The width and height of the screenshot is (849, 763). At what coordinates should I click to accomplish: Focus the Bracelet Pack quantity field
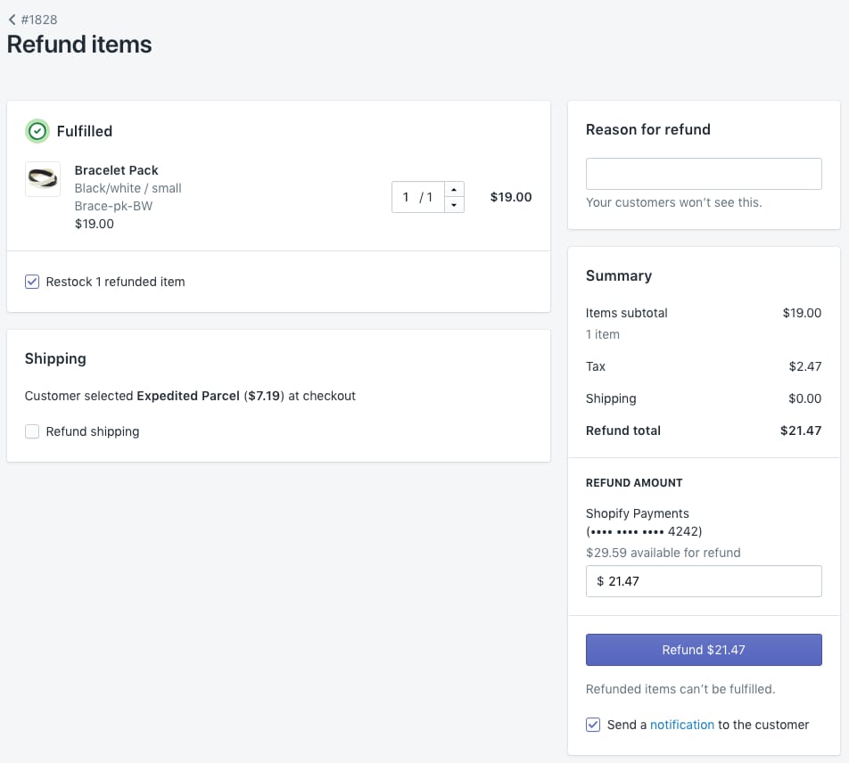(x=418, y=197)
